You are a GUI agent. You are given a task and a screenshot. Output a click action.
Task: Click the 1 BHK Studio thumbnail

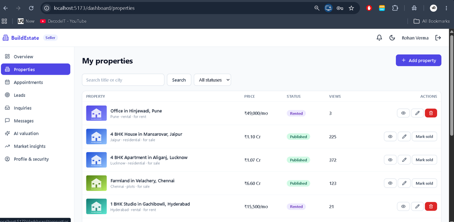click(96, 207)
